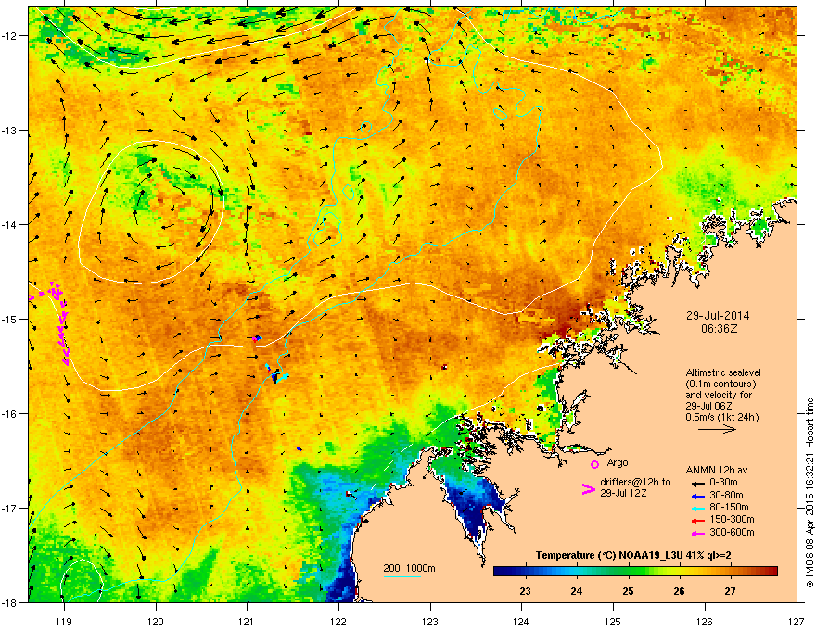
Task: Select the red 150-300m ANMN arrow
Action: (696, 520)
